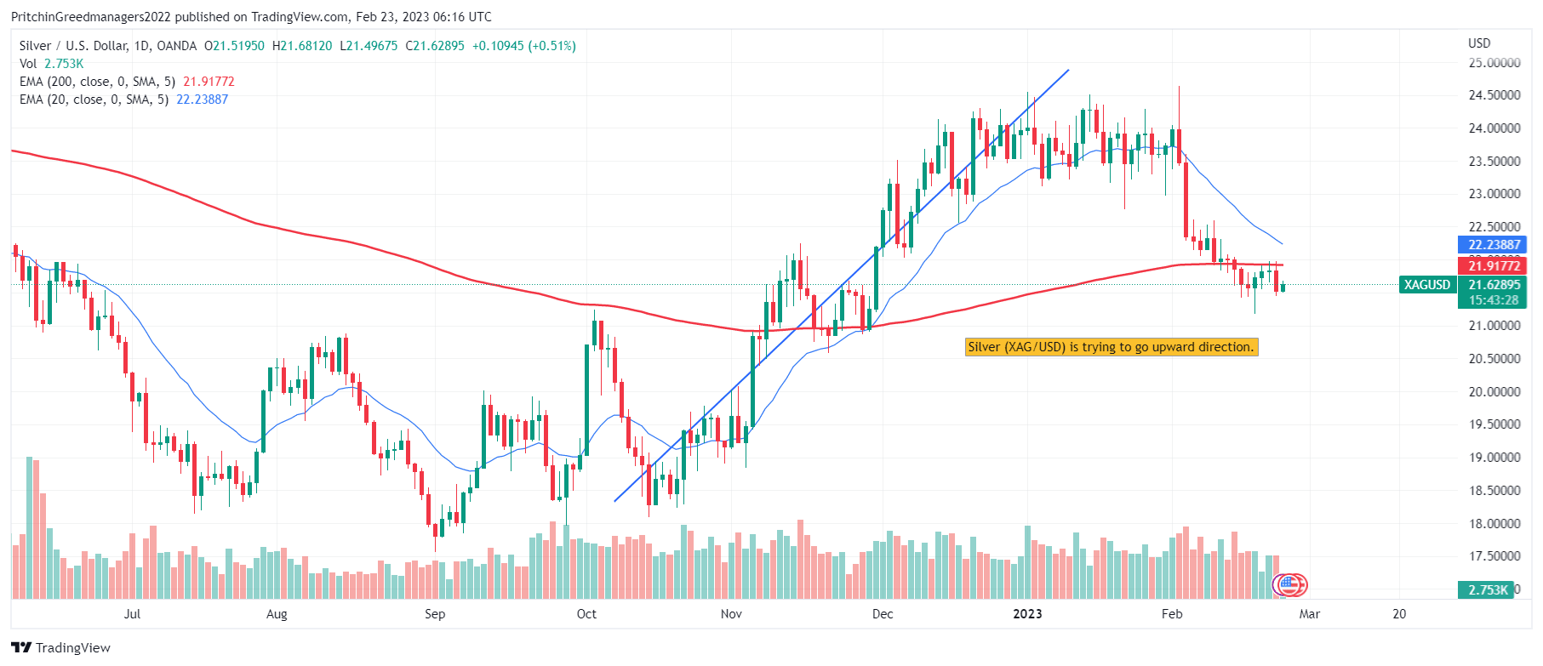This screenshot has width=1543, height=666.
Task: Click the 24.50000 price axis label
Action: pyautogui.click(x=1494, y=95)
